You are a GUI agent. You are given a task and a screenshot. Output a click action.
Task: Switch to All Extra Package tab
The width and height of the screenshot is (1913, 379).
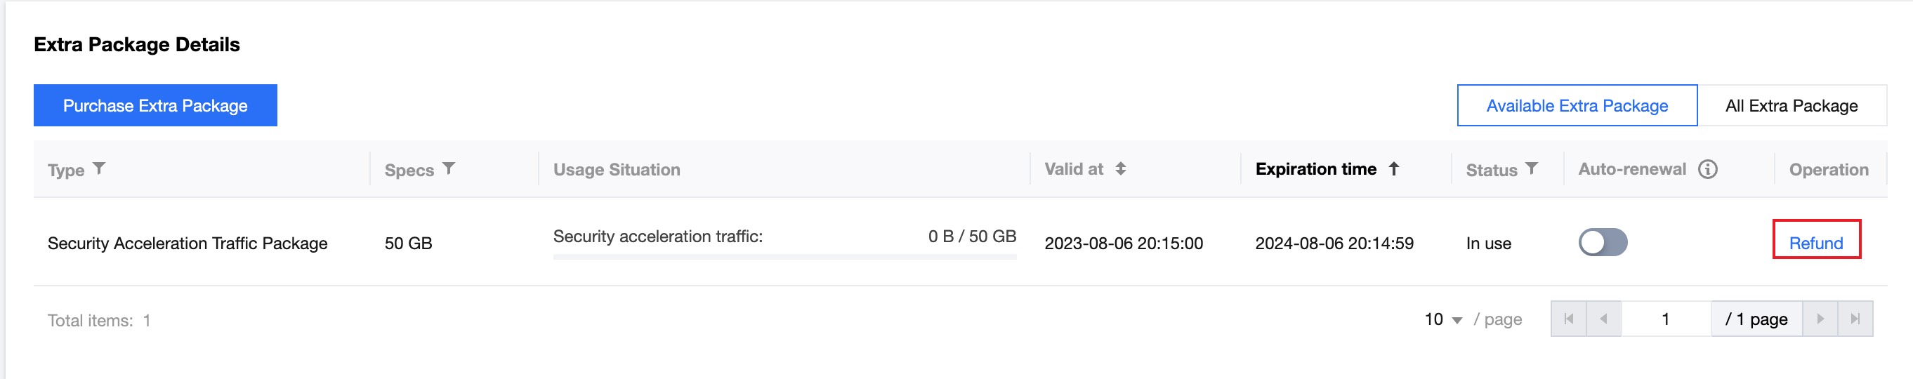(1792, 105)
